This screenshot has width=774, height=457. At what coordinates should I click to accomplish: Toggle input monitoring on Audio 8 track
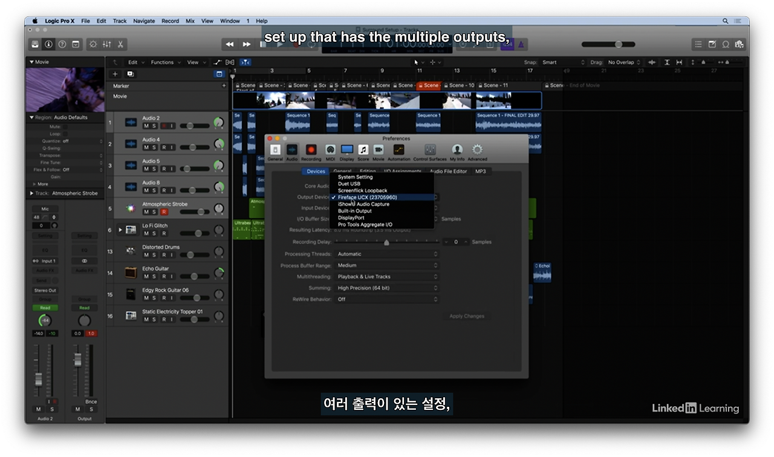[x=172, y=190]
